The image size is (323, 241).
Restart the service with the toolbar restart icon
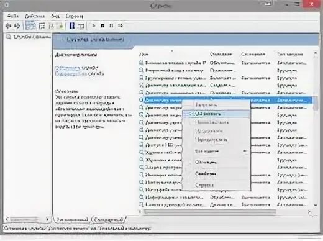coord(120,25)
